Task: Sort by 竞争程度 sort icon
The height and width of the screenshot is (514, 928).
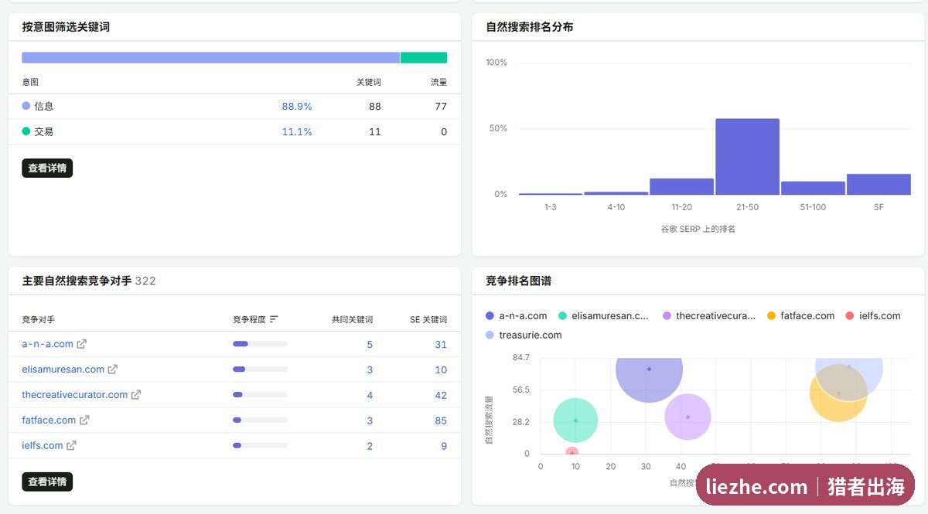Action: [274, 319]
